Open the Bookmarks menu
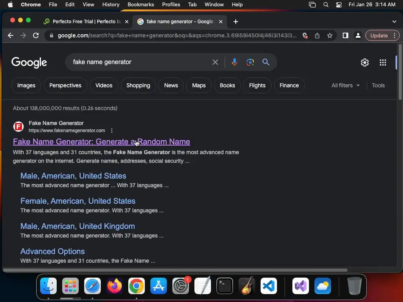Viewport: 403px width, 302px height. coord(140,4)
